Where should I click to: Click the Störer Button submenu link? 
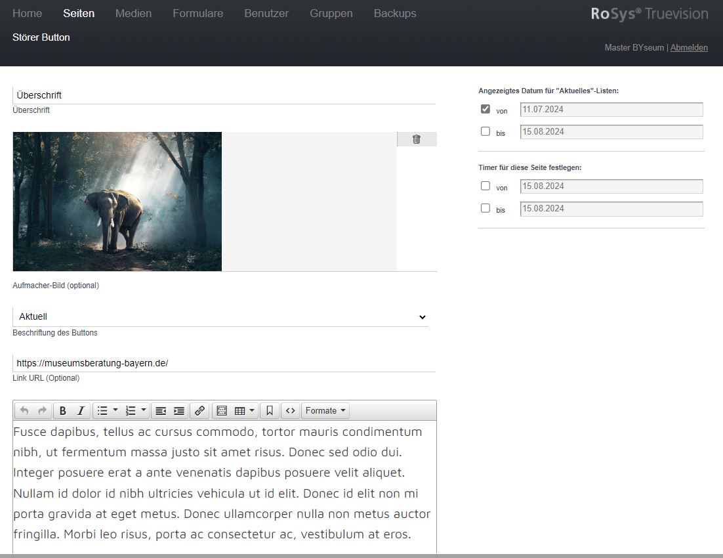click(x=41, y=37)
